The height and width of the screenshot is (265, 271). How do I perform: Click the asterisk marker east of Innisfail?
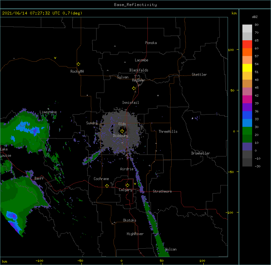coord(158,95)
